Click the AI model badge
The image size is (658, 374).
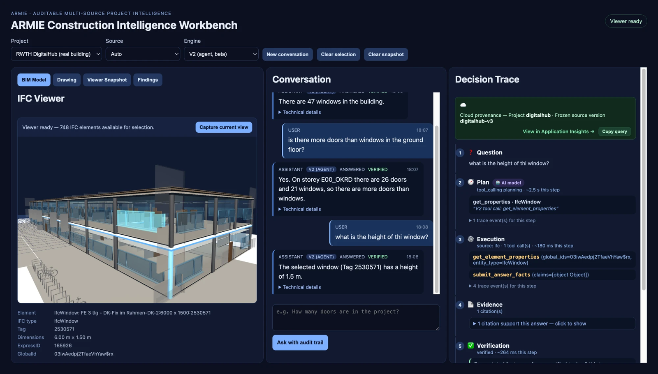tap(508, 183)
